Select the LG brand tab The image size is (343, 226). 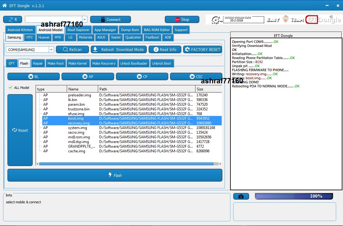[70, 37]
